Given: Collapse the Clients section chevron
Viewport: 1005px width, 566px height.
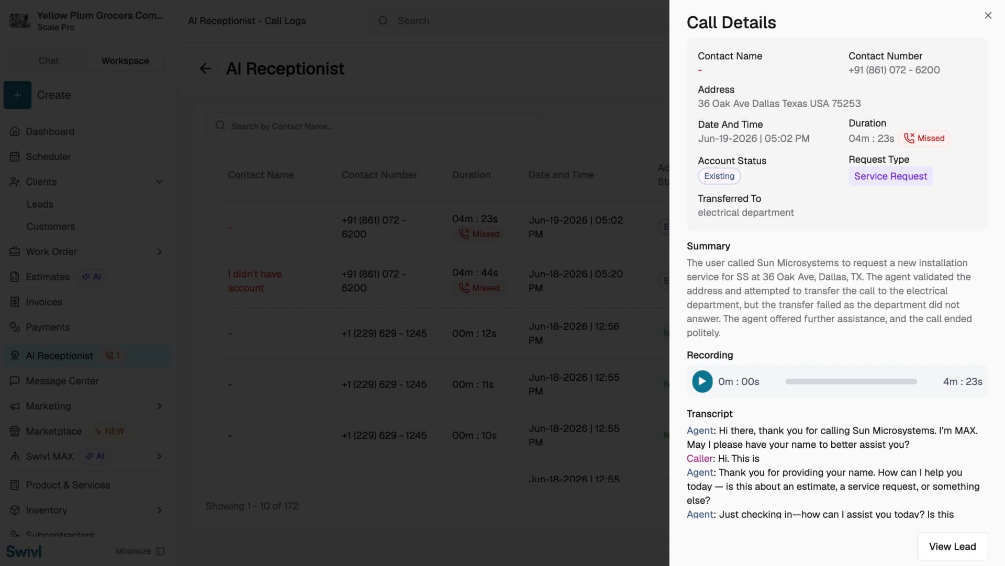Looking at the screenshot, I should click(x=159, y=182).
